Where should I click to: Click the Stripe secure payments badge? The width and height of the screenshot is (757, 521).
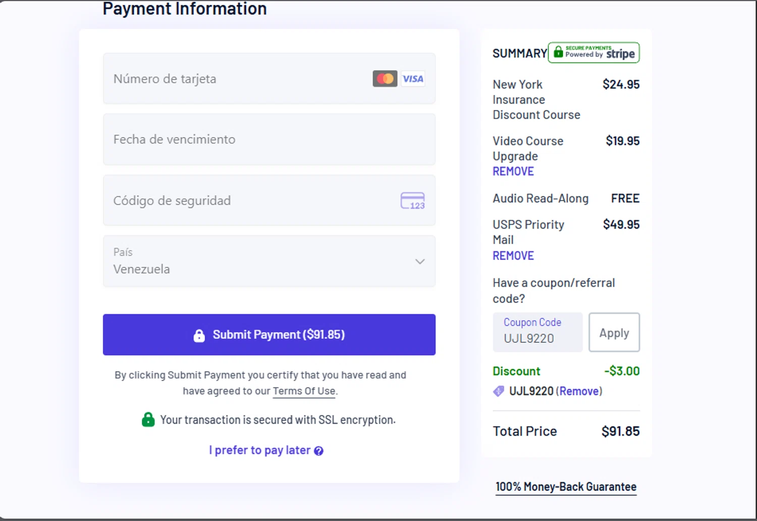(593, 53)
